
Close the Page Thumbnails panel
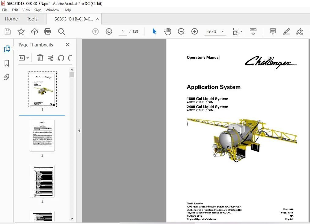(x=68, y=45)
